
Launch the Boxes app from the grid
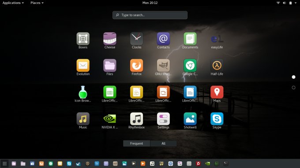(x=83, y=39)
